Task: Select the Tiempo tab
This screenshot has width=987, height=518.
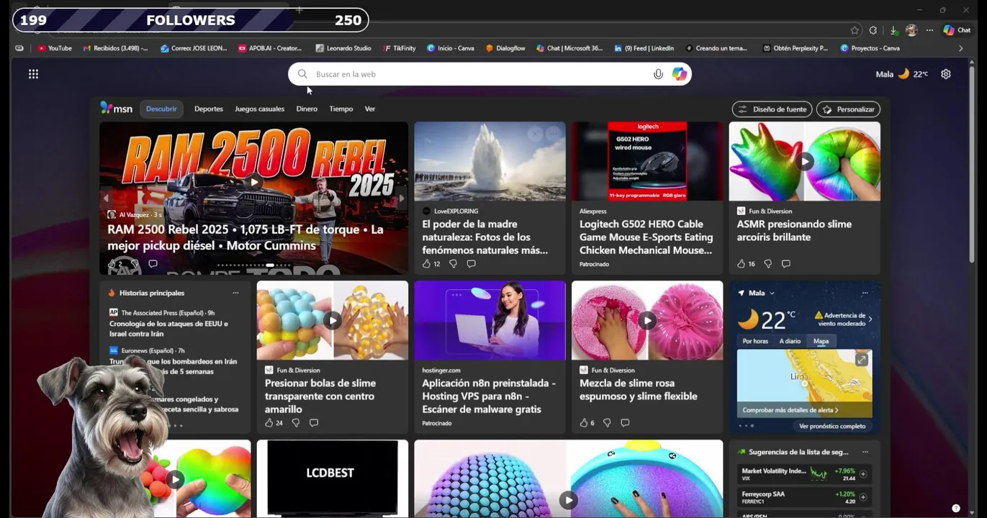Action: (x=341, y=109)
